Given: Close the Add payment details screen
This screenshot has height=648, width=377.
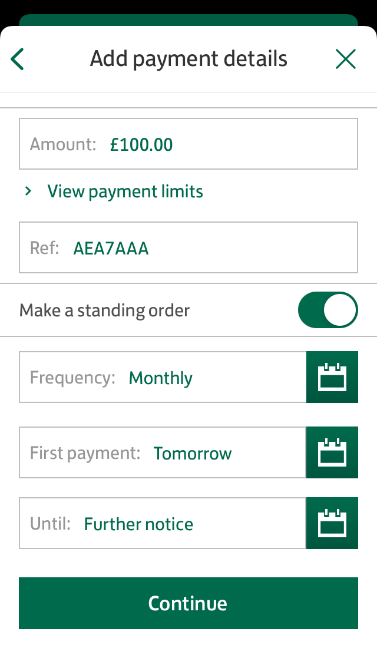Looking at the screenshot, I should pyautogui.click(x=345, y=59).
